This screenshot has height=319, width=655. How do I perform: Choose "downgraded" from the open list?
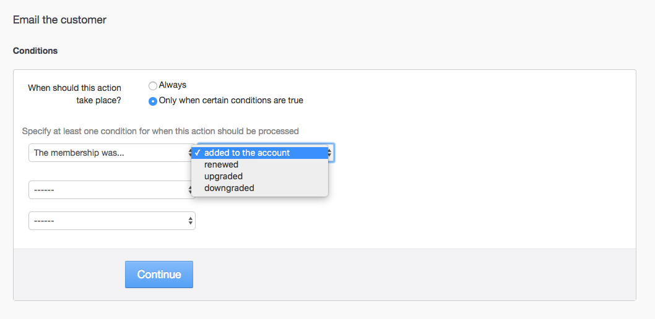(229, 188)
